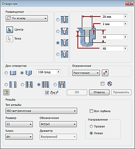Image resolution: width=135 pixels, height=149 pixels.
Task: Expand the ISO метрическая thread type list
Action: (x=41, y=111)
